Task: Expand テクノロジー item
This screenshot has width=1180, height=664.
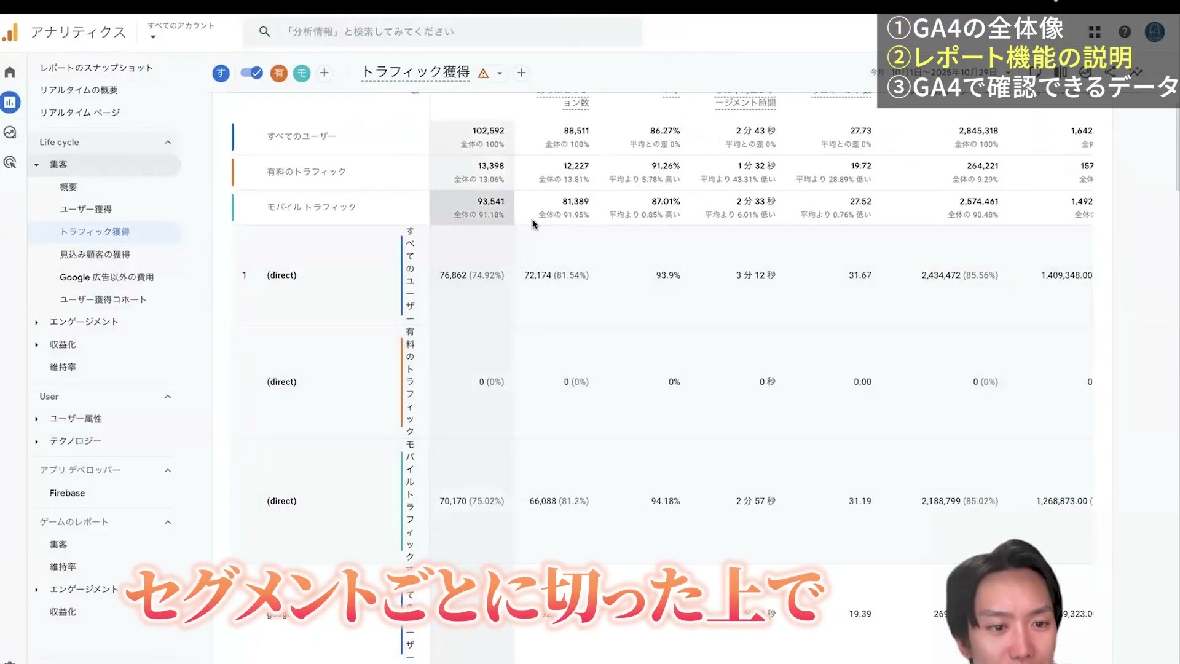Action: 36,441
